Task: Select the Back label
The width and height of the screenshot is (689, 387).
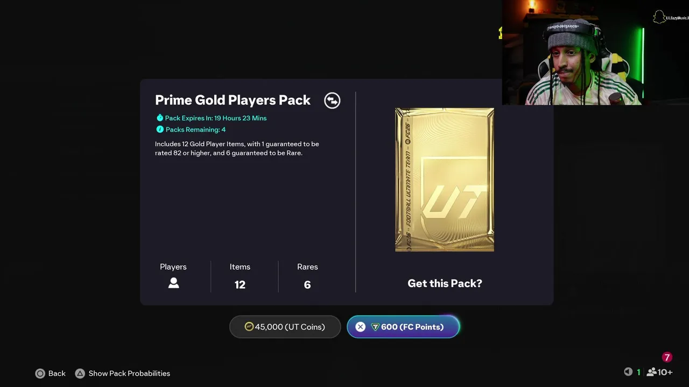Action: pyautogui.click(x=57, y=374)
